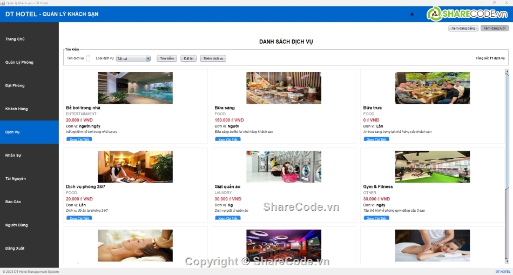
Task: Click the Gym & Fitness title text
Action: [378, 186]
